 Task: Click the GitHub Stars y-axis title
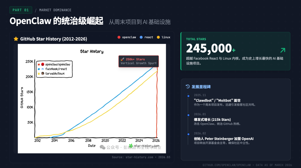[22, 98]
